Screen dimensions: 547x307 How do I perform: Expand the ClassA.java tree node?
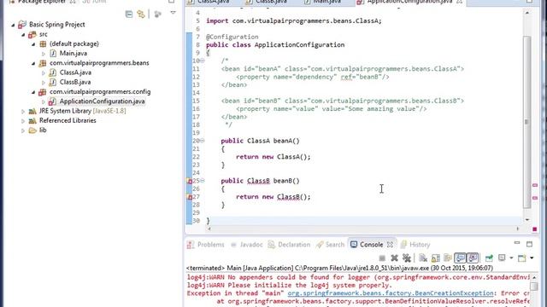point(44,73)
